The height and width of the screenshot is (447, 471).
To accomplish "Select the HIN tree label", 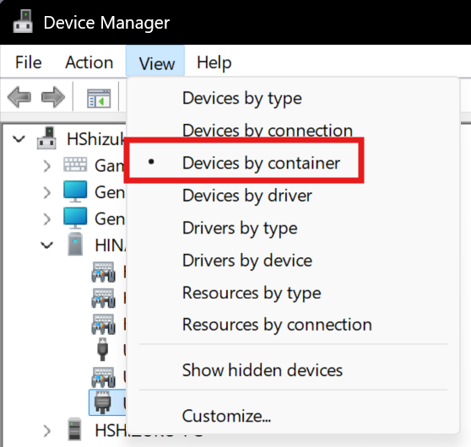I will click(x=111, y=245).
